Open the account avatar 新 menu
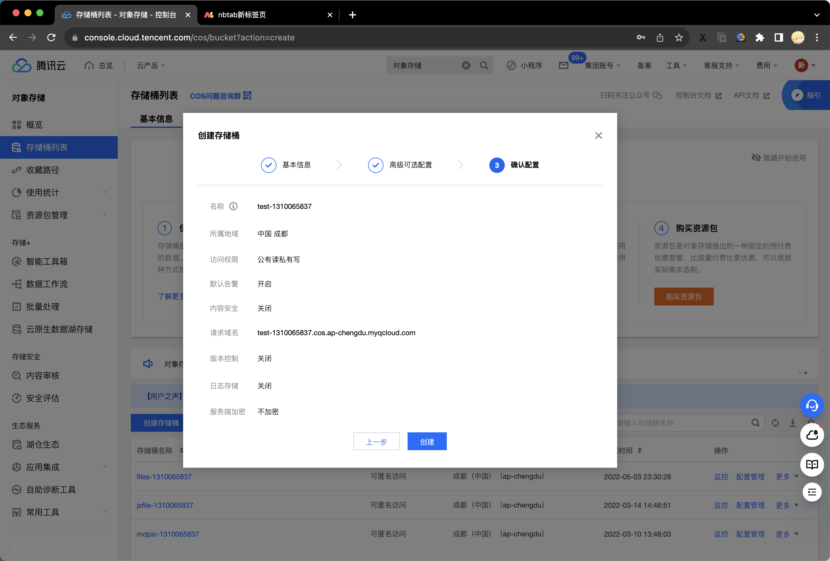Image resolution: width=830 pixels, height=561 pixels. click(x=805, y=65)
